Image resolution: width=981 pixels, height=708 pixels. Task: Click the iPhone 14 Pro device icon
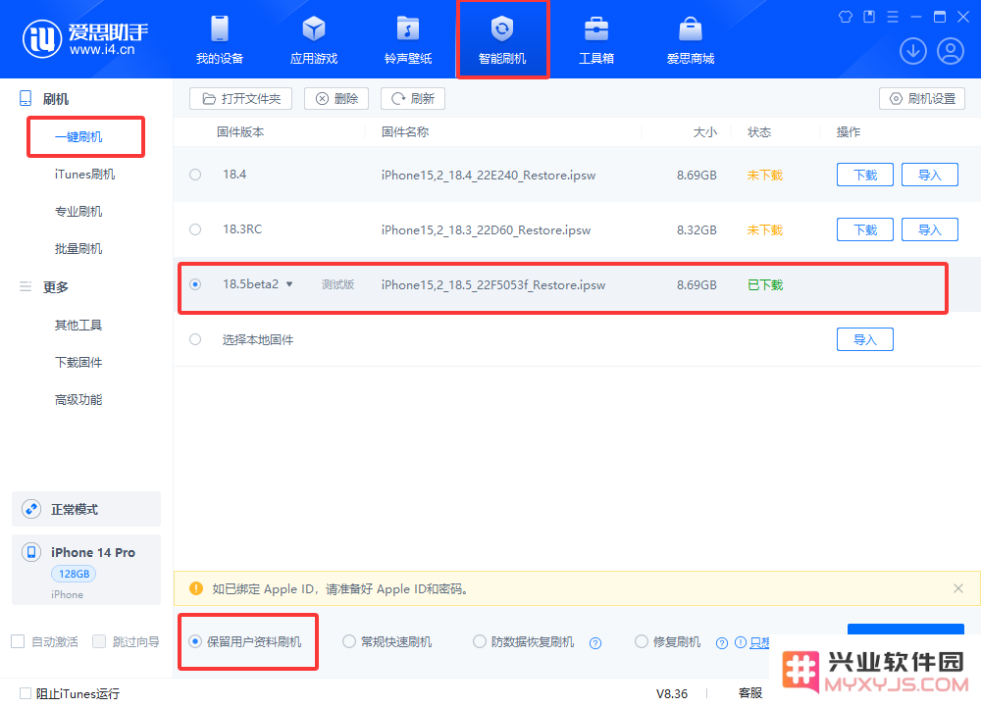click(x=31, y=552)
